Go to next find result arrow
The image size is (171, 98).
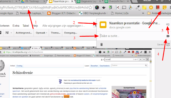(144, 59)
